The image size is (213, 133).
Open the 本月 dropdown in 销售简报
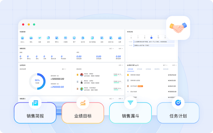[120, 49]
